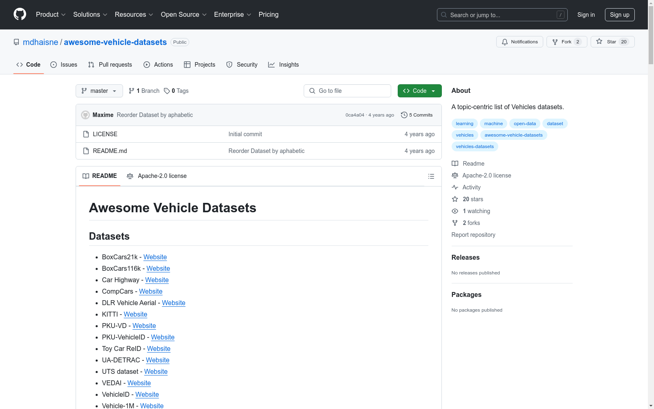Select the README tab in file viewer
This screenshot has width=654, height=409.
point(100,176)
